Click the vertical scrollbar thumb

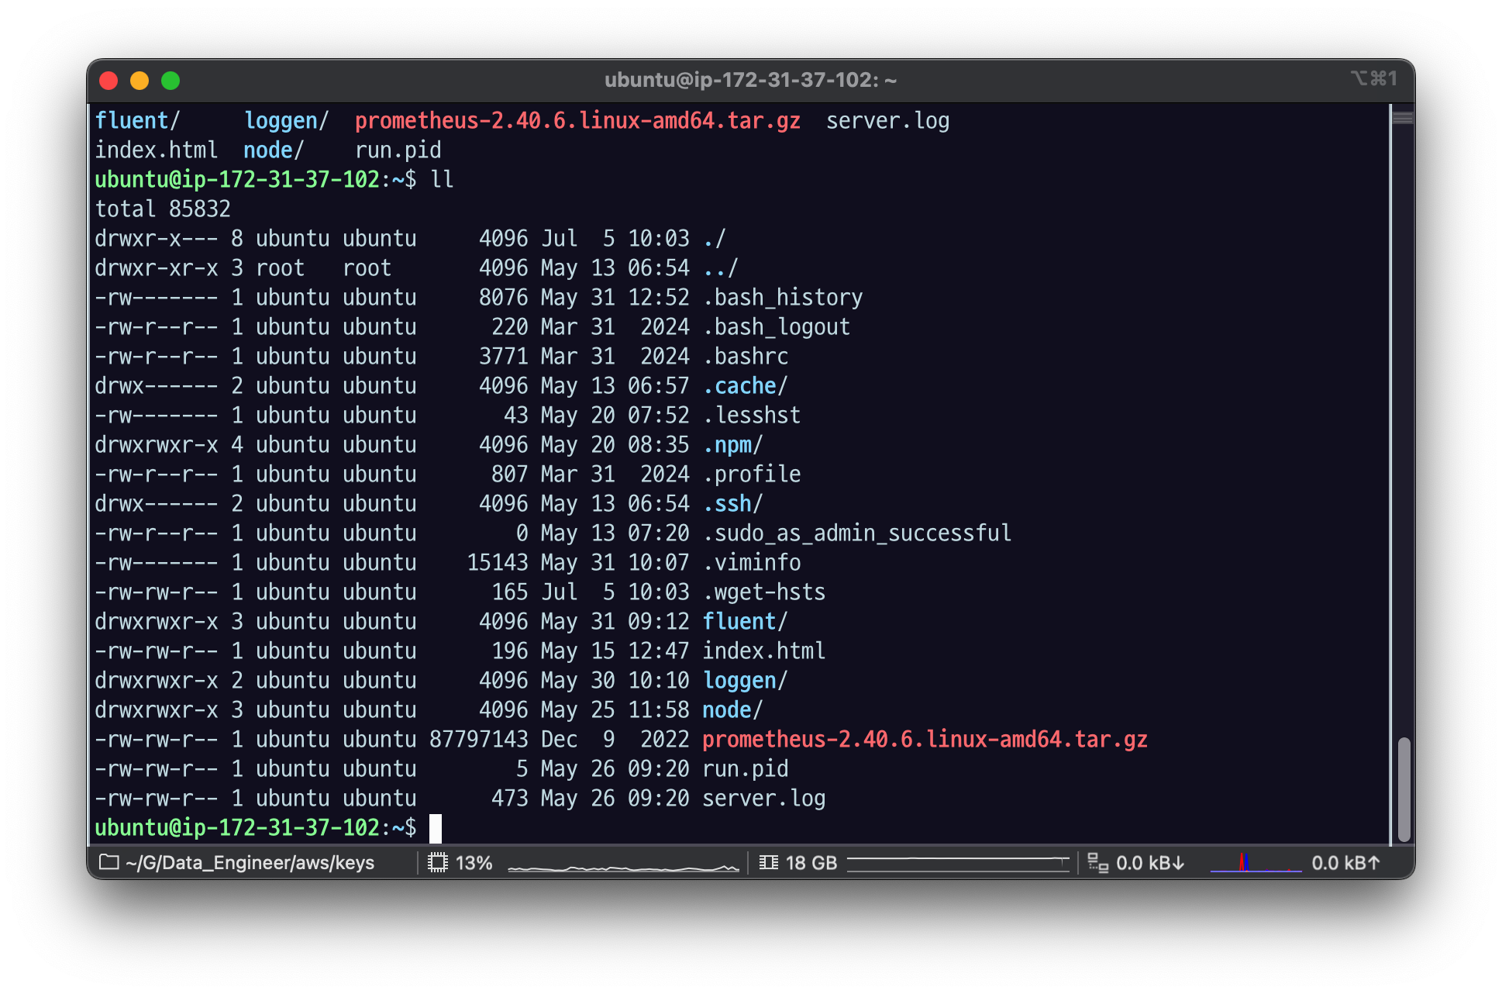(x=1403, y=789)
